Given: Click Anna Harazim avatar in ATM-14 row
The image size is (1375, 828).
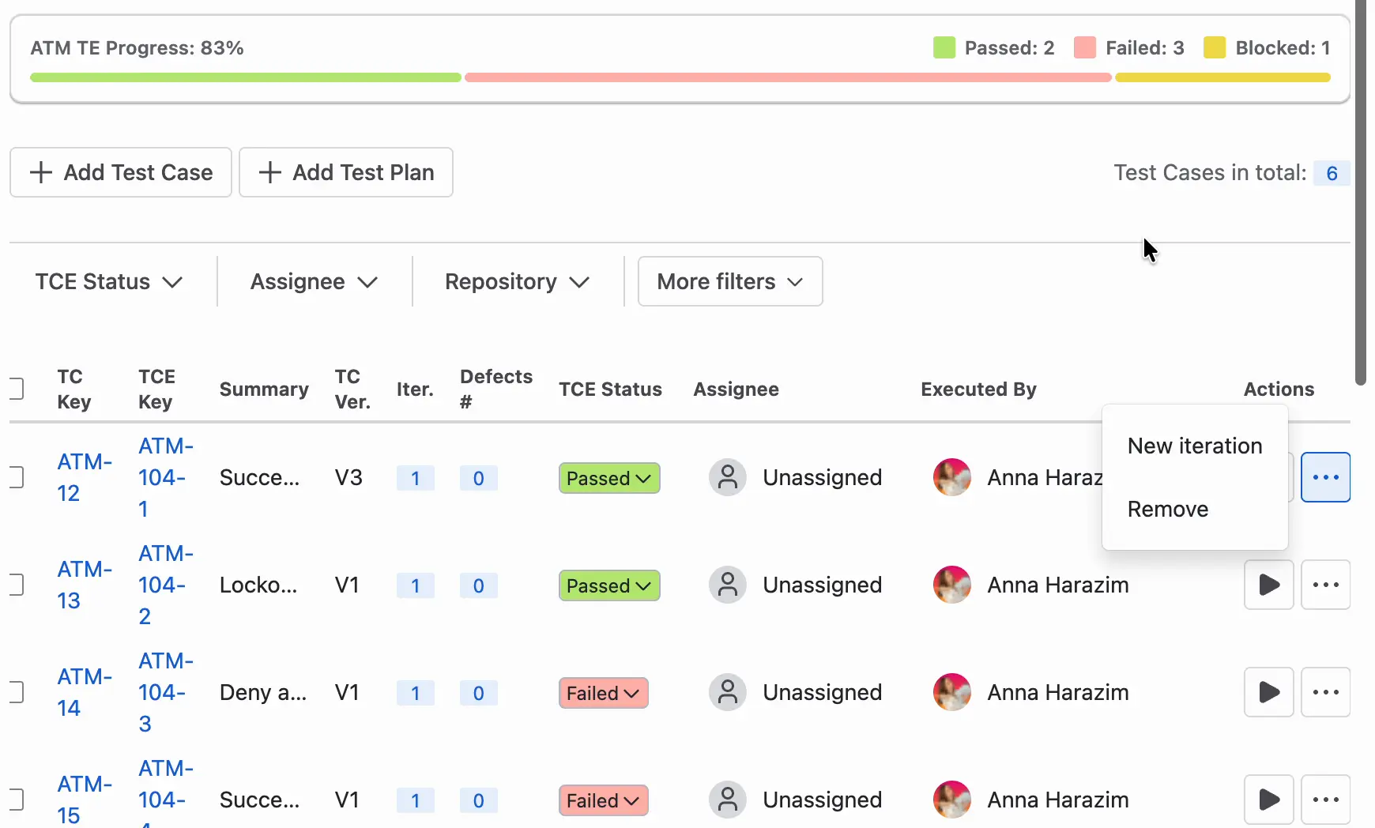Looking at the screenshot, I should click(952, 692).
